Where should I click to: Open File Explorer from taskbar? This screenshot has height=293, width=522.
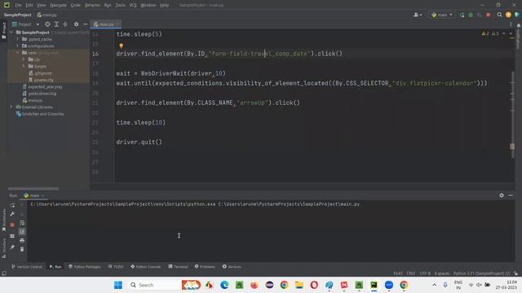coord(299,285)
